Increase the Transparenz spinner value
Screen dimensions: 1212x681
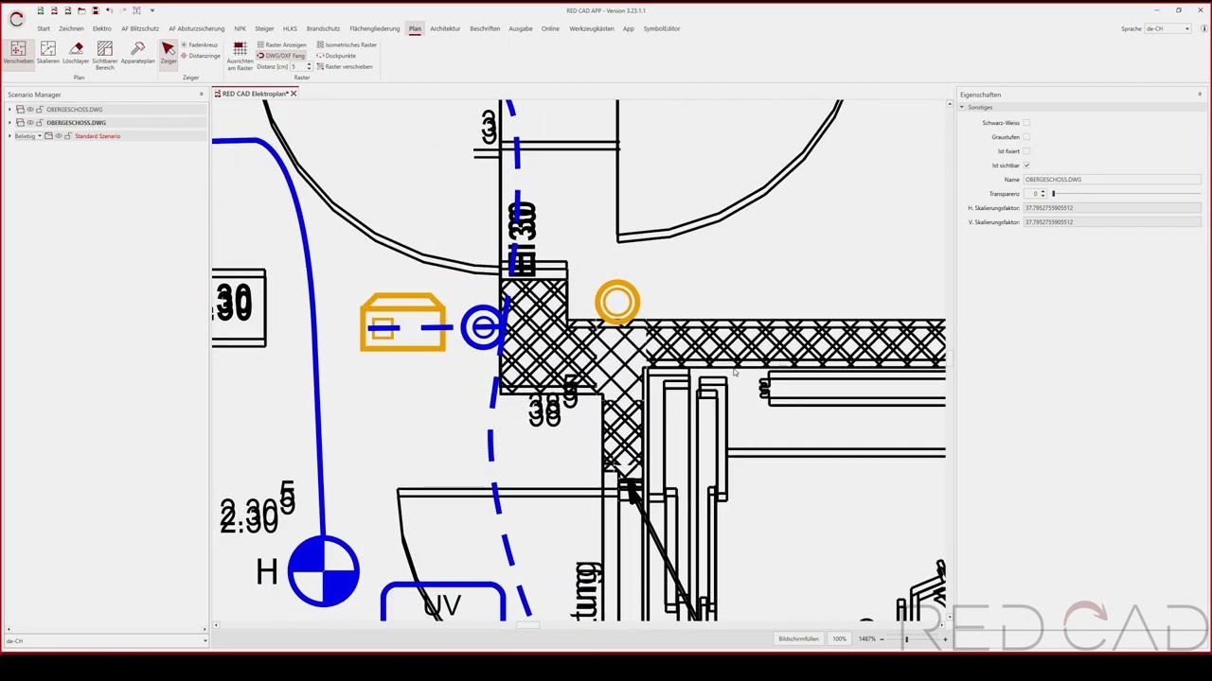coord(1043,191)
